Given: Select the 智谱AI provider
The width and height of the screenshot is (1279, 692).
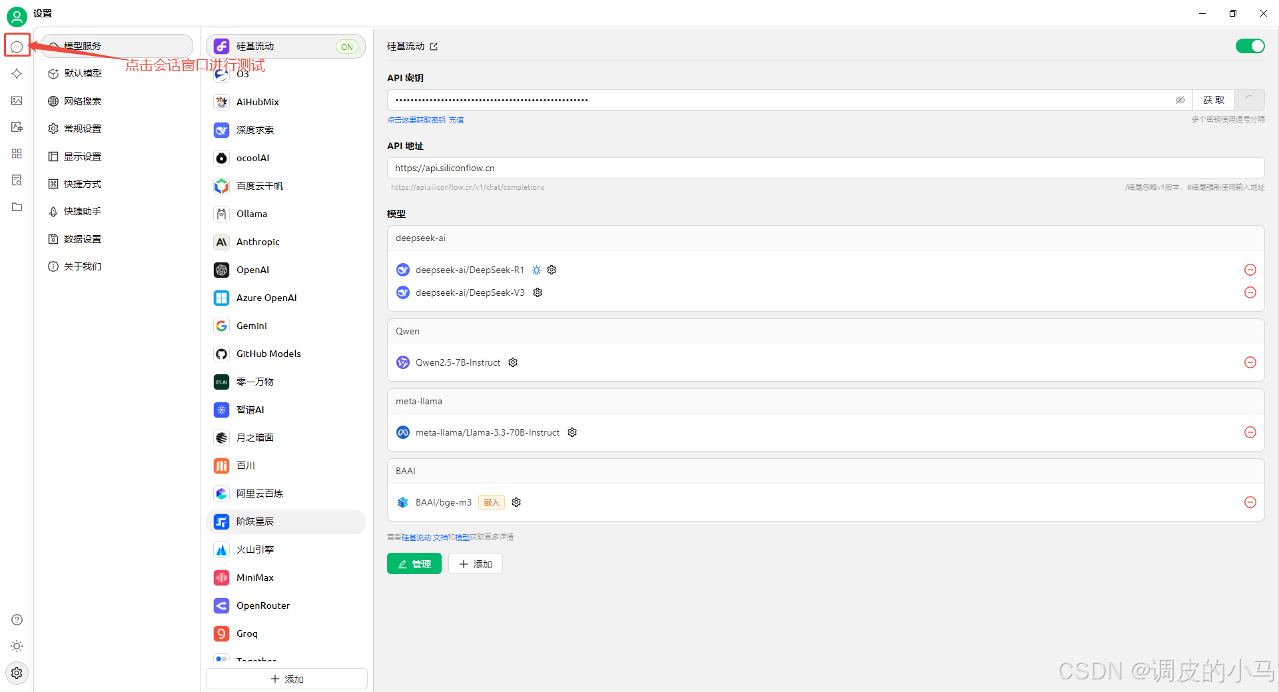Looking at the screenshot, I should [x=286, y=410].
